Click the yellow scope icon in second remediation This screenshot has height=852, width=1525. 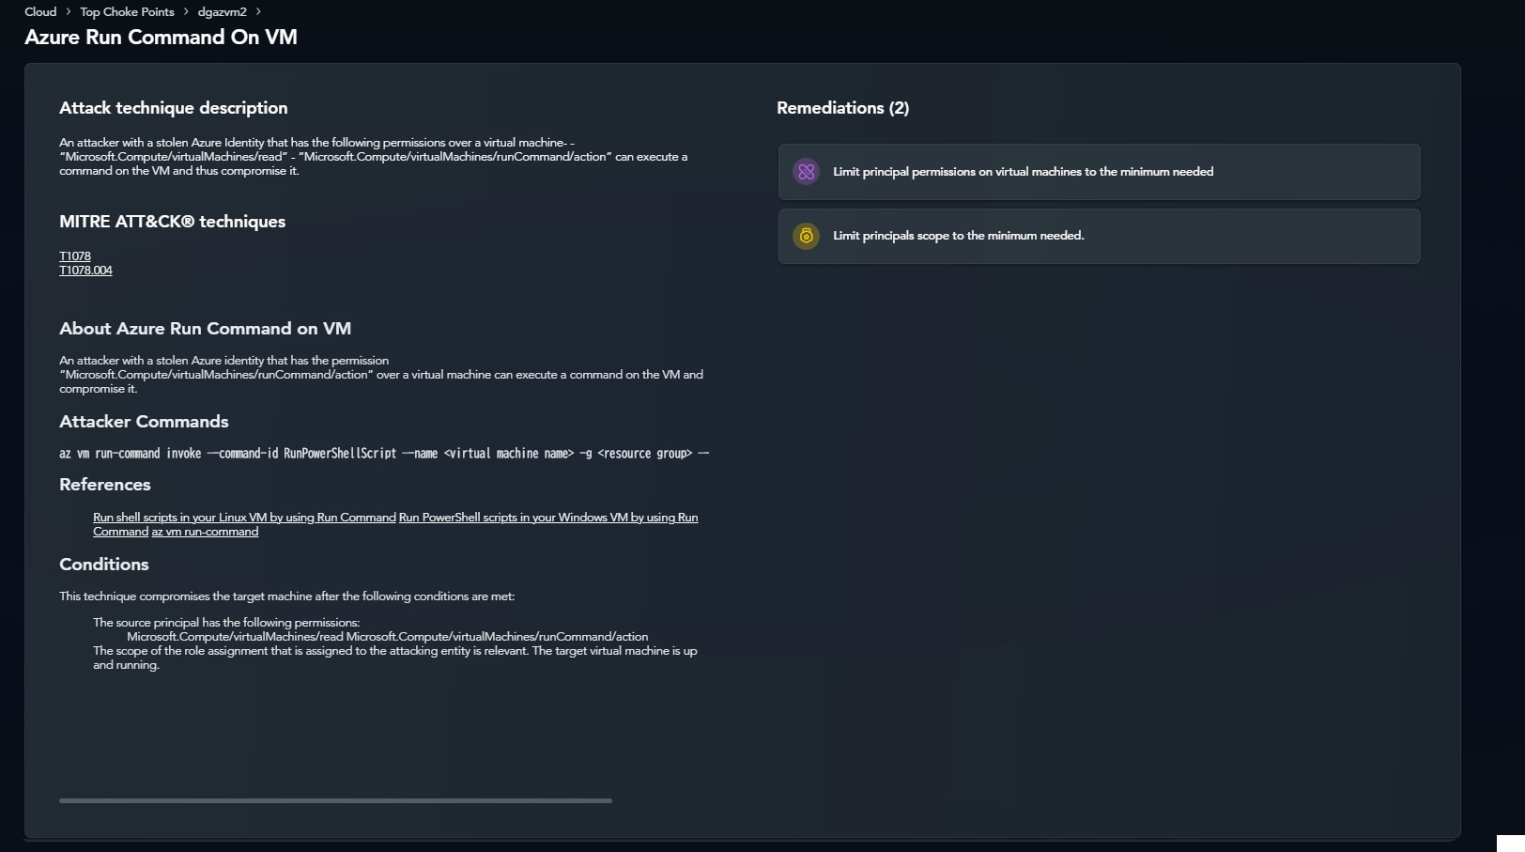(x=806, y=236)
